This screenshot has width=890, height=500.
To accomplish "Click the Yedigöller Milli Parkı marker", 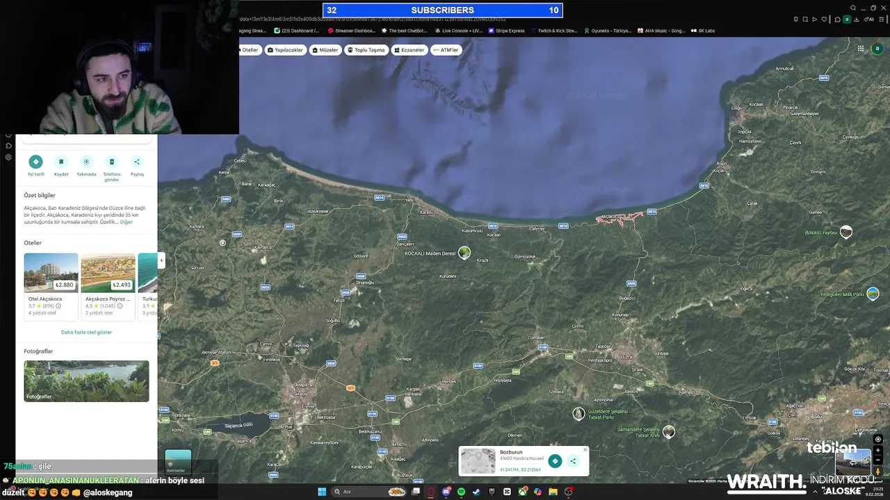I will 873,294.
